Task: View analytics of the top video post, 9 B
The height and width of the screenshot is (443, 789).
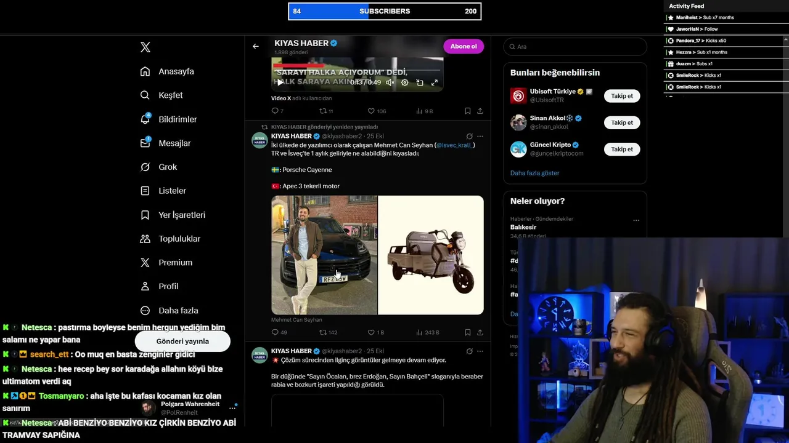Action: [425, 111]
